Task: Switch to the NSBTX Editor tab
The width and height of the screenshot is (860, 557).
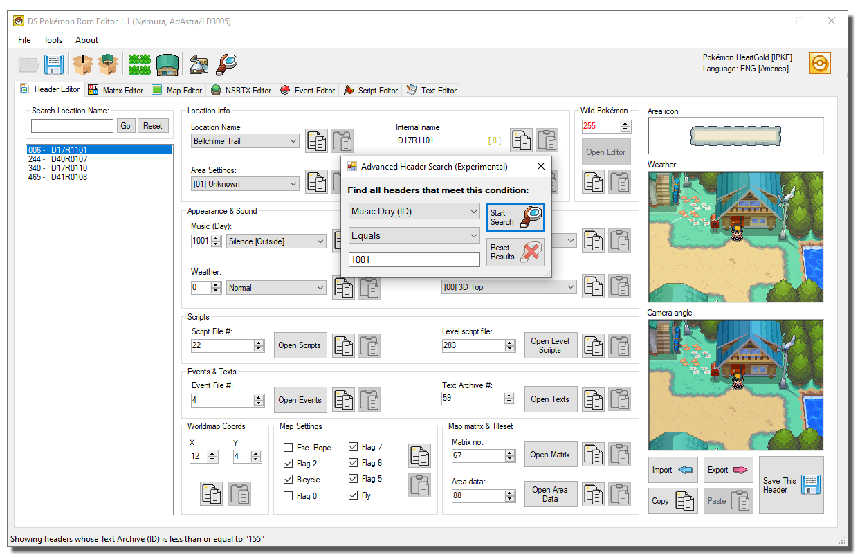Action: point(241,90)
